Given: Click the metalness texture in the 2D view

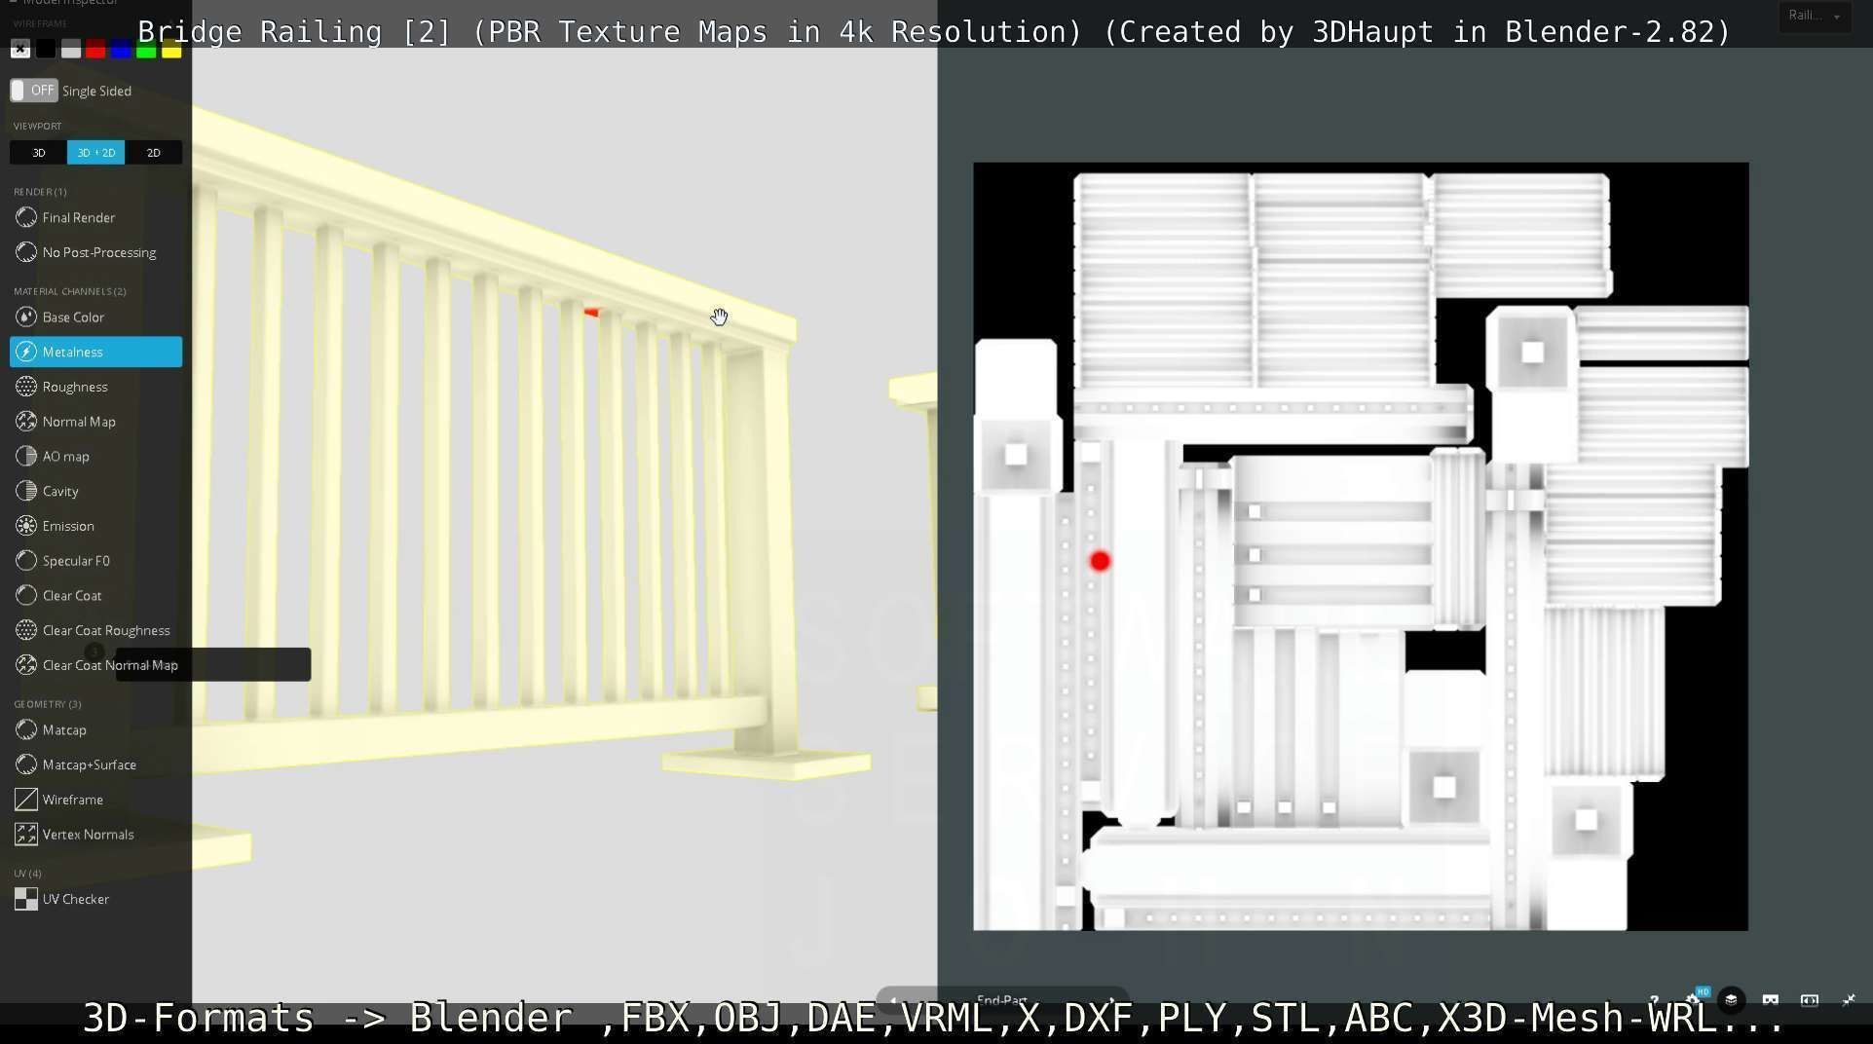Looking at the screenshot, I should pos(1361,546).
